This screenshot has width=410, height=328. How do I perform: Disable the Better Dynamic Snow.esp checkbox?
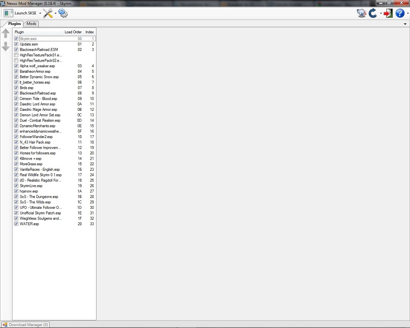(x=16, y=77)
